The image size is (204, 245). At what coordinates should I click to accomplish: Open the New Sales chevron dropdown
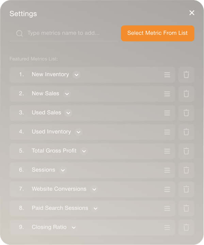(67, 94)
